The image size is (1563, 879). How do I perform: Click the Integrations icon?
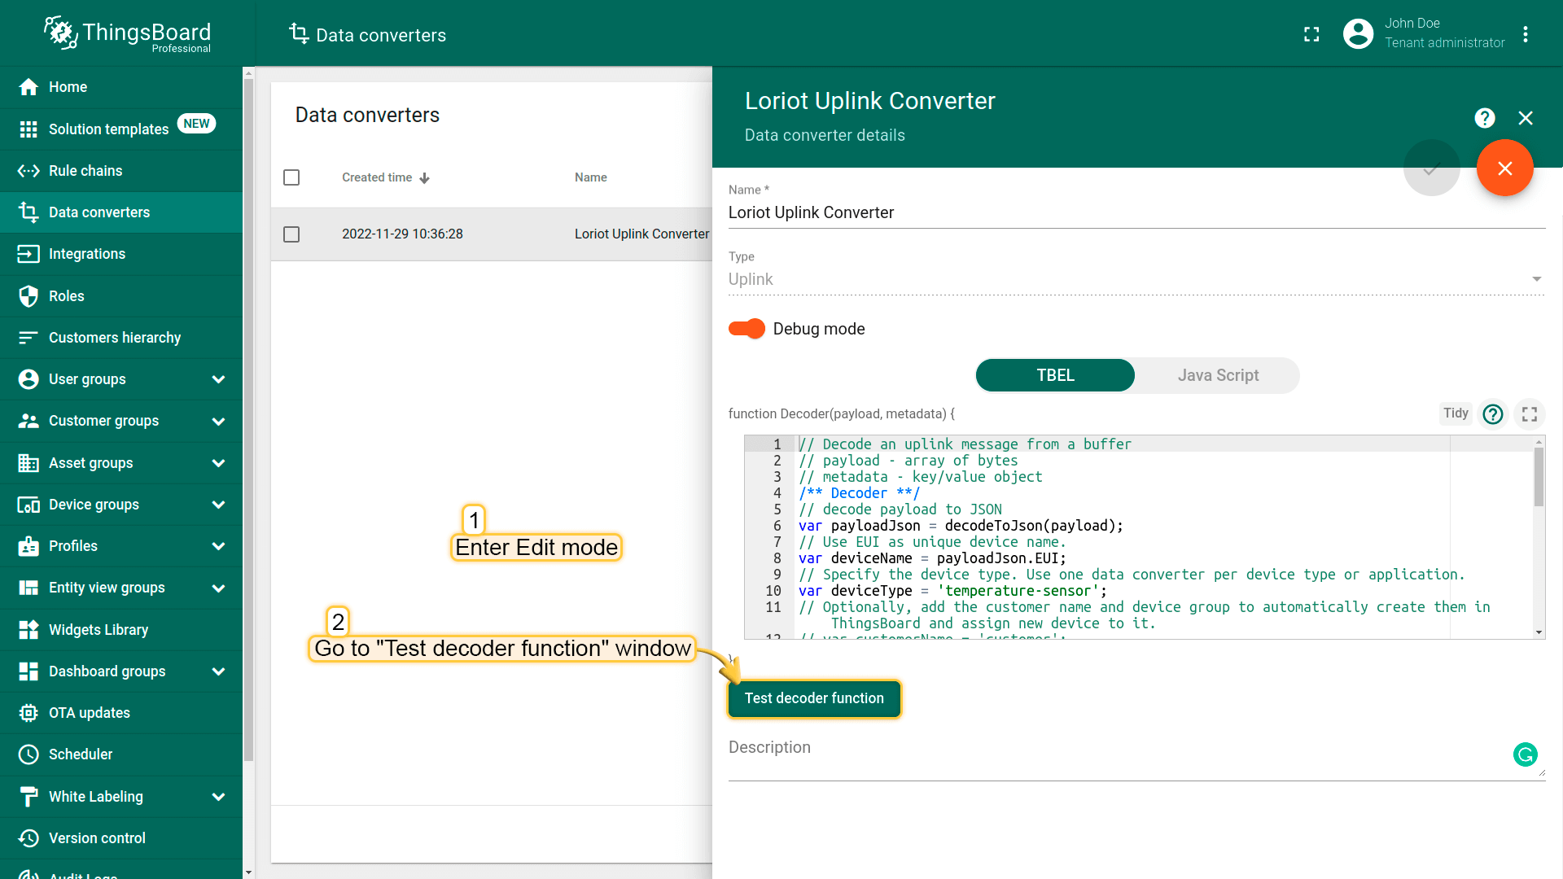pos(28,254)
